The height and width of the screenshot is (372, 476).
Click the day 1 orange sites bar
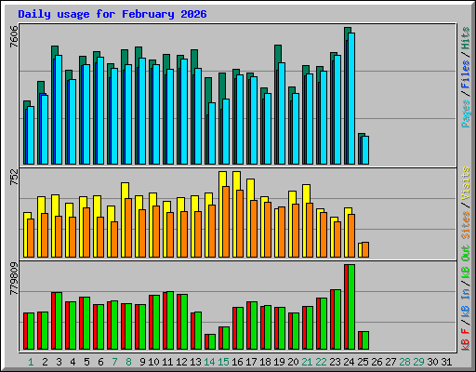[x=31, y=238]
